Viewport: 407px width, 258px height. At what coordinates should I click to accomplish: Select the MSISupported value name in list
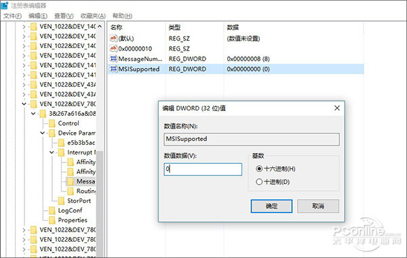pos(139,69)
